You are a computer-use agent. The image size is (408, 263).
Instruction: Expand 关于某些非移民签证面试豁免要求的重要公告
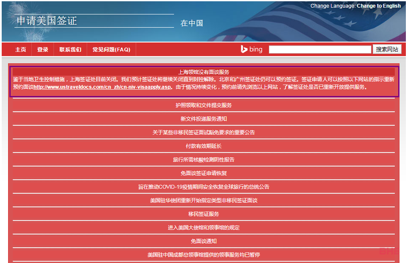[204, 132]
